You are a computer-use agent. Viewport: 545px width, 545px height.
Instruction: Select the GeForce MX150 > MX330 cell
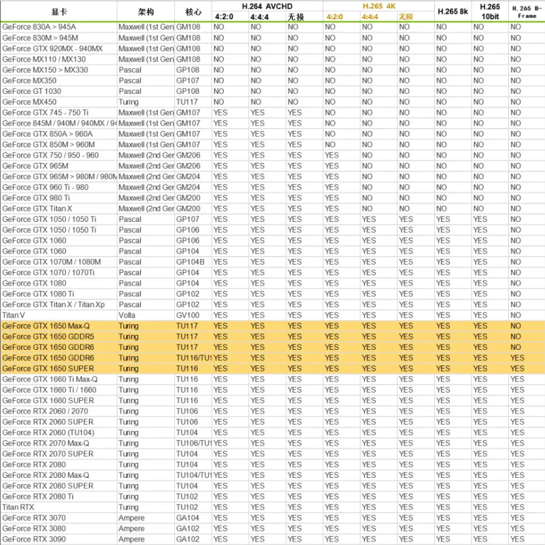click(x=45, y=70)
